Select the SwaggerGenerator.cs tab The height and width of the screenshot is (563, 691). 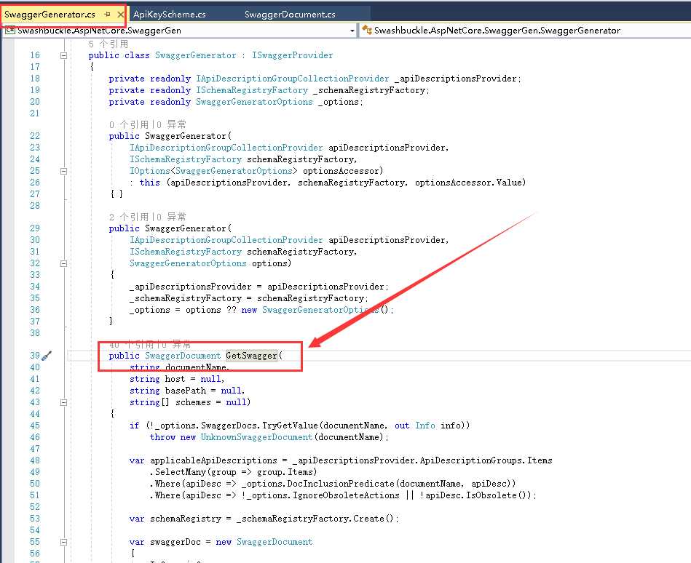50,15
